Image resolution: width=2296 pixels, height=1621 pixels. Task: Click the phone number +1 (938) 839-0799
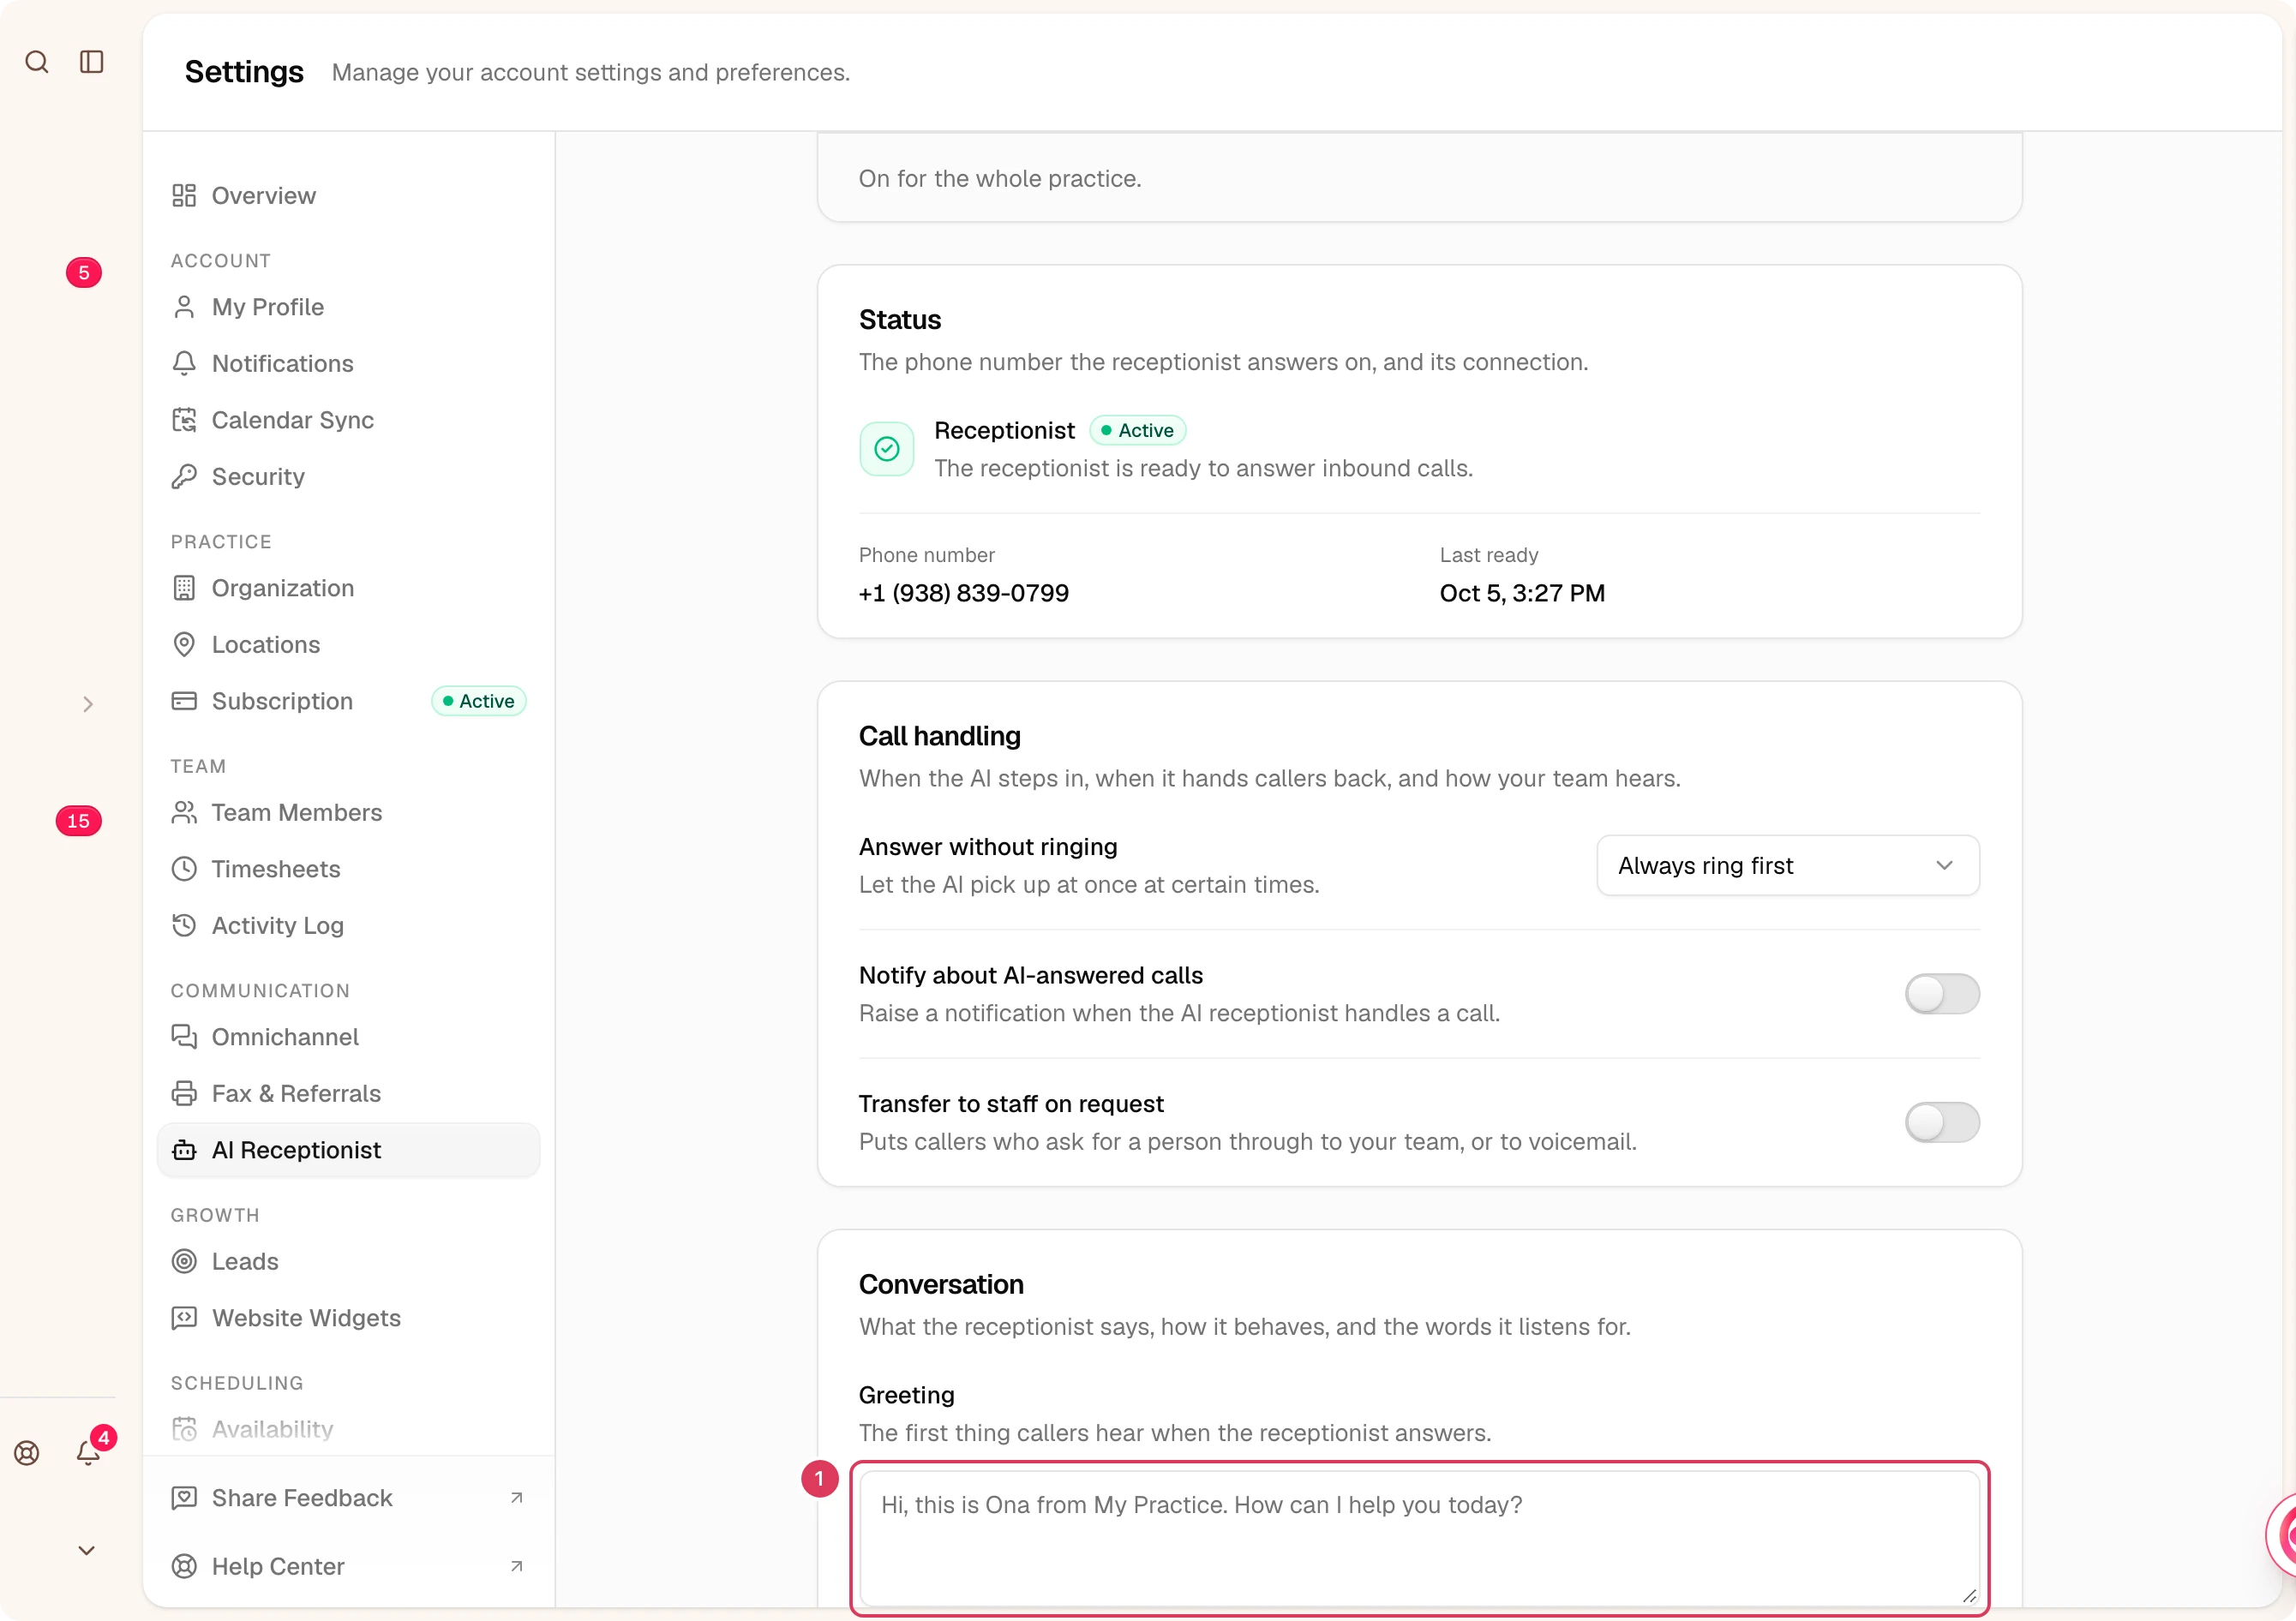point(964,594)
